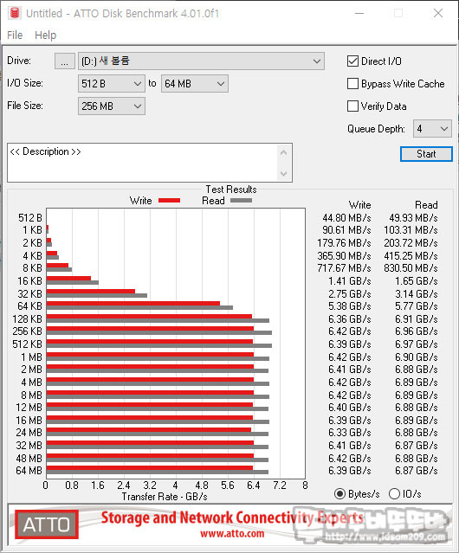Minimize the ATTO Disk Benchmark window
Screen dimensions: 459x553
click(x=359, y=13)
